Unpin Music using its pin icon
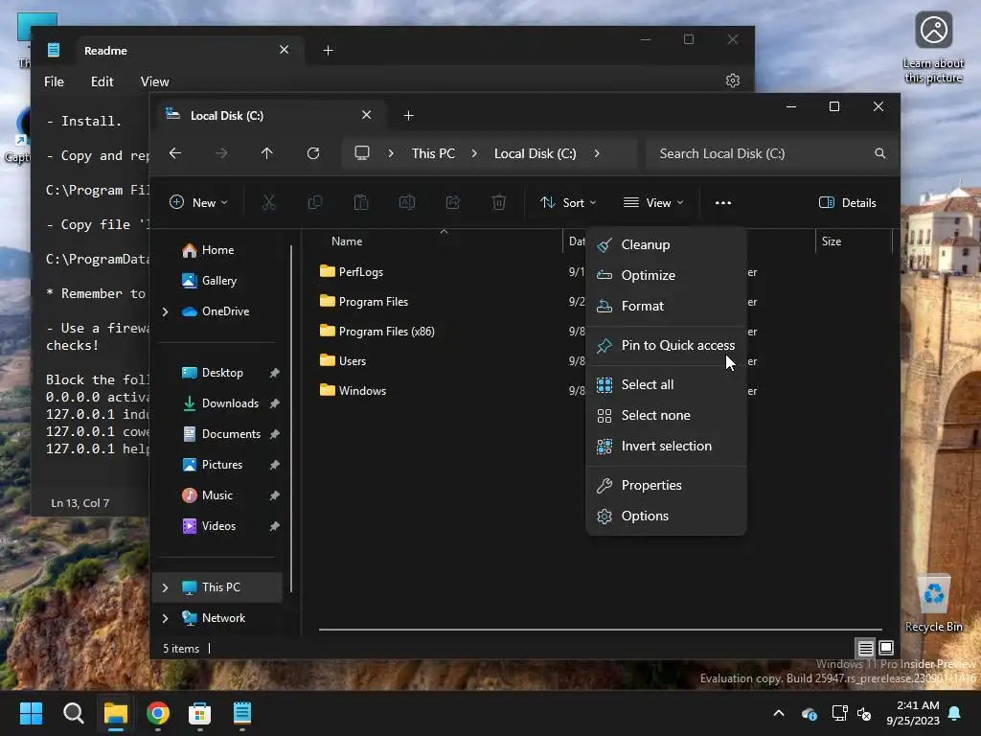This screenshot has width=981, height=736. (x=274, y=495)
